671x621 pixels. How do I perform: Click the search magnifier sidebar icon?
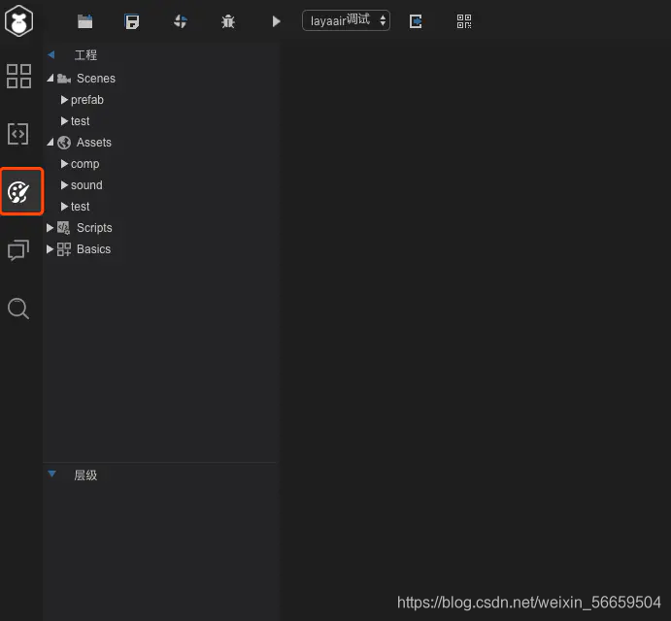click(x=18, y=309)
